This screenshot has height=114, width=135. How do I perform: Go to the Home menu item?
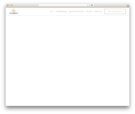click(x=52, y=11)
